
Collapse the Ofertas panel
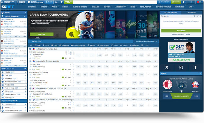tap(200, 73)
